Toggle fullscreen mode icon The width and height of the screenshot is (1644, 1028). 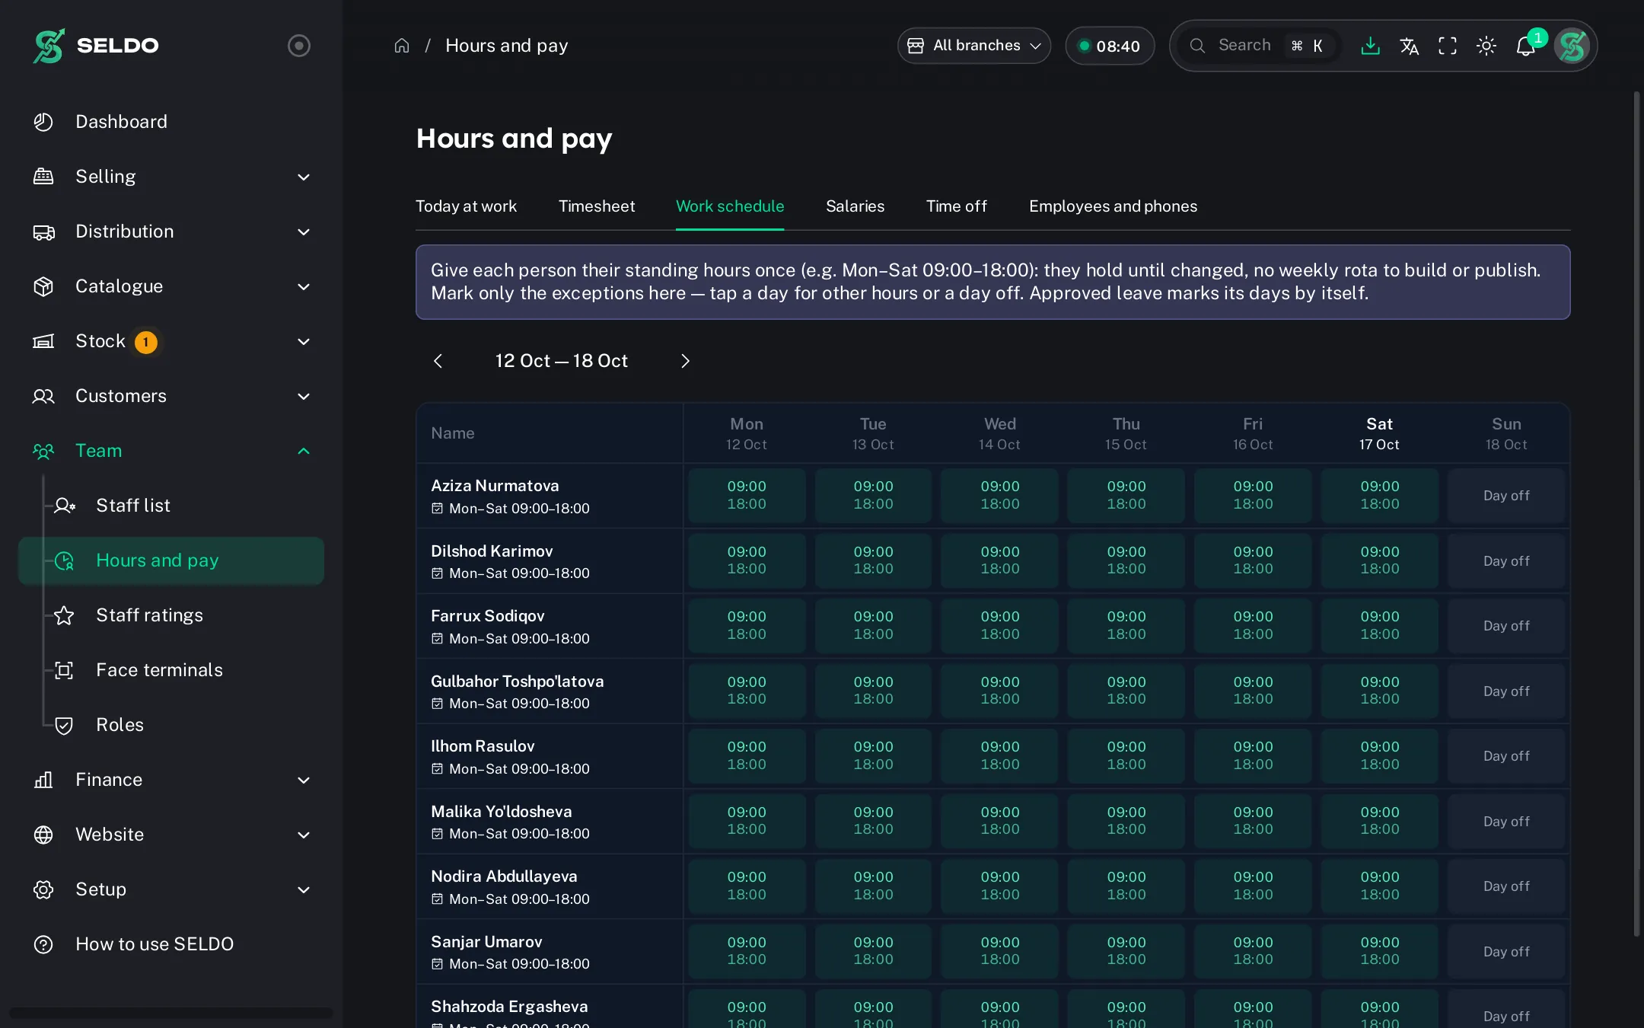1448,46
